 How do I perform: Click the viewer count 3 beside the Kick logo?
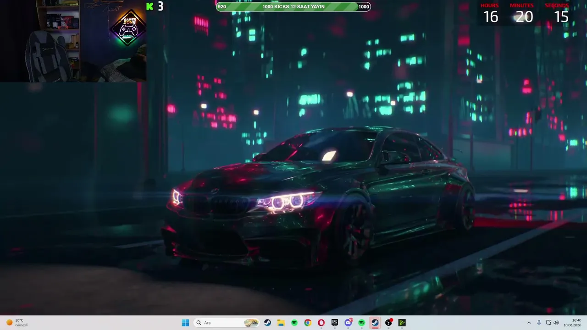click(161, 6)
